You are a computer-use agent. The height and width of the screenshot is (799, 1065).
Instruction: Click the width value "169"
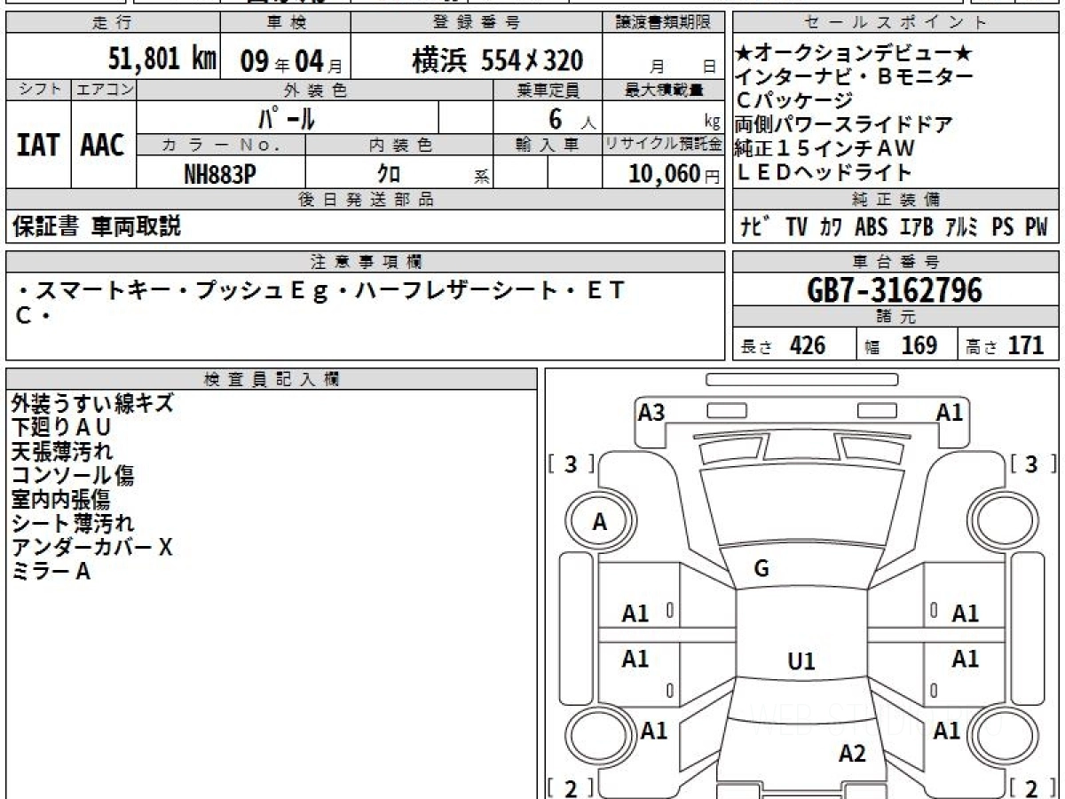coord(919,345)
